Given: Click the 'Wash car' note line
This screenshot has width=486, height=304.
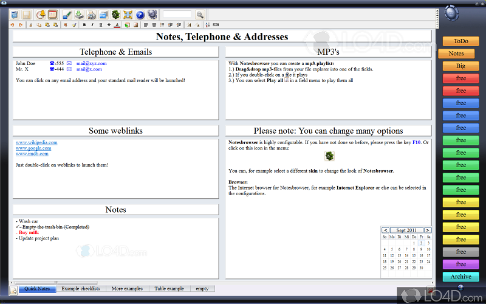Looking at the screenshot, I should pyautogui.click(x=28, y=221).
